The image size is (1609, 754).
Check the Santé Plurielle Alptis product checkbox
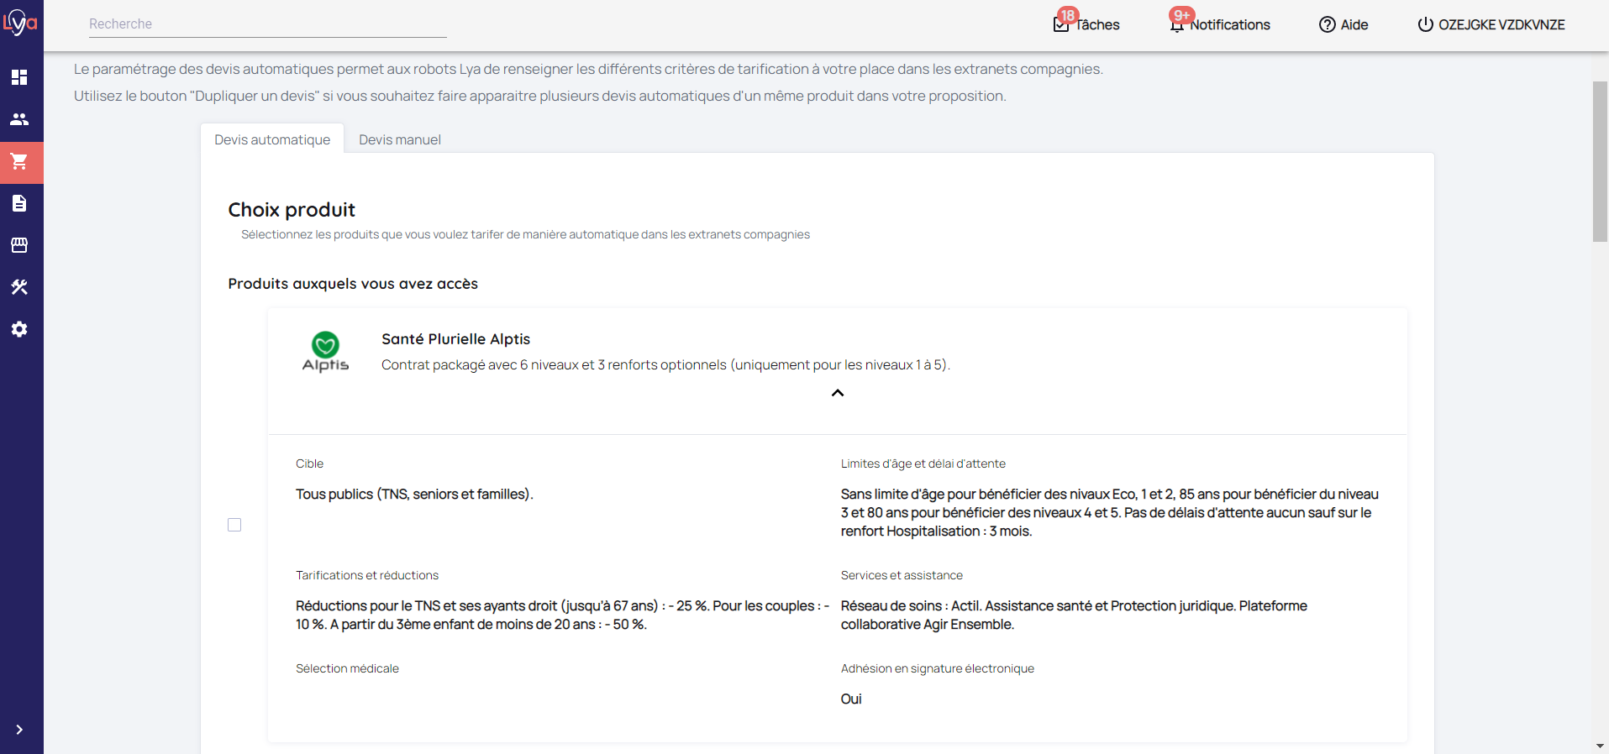tap(234, 525)
